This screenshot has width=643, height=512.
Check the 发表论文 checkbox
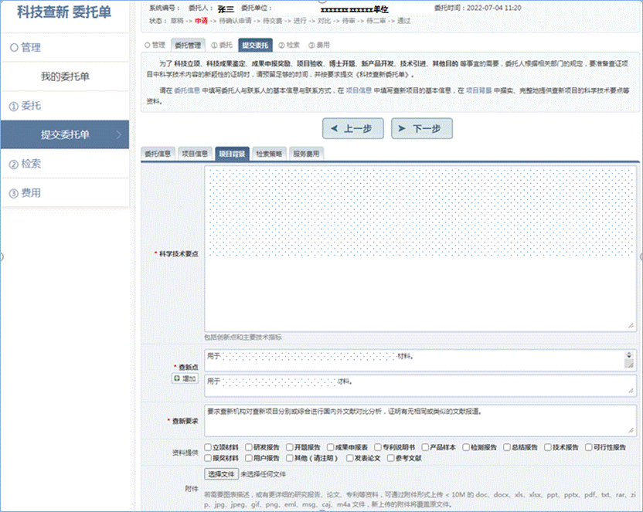(350, 458)
